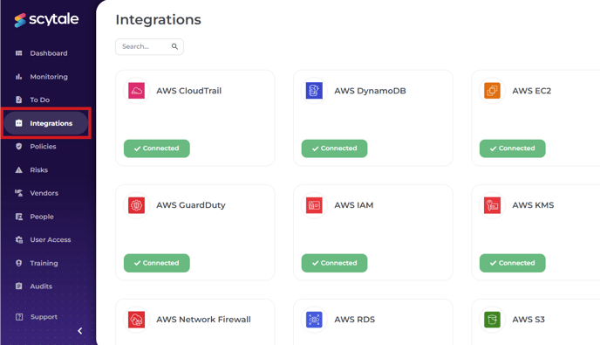Click the AWS DynamoDB title text
This screenshot has height=345, width=600.
tap(370, 91)
